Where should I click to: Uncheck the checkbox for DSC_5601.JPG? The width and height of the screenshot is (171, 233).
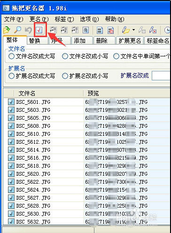pos(11,102)
